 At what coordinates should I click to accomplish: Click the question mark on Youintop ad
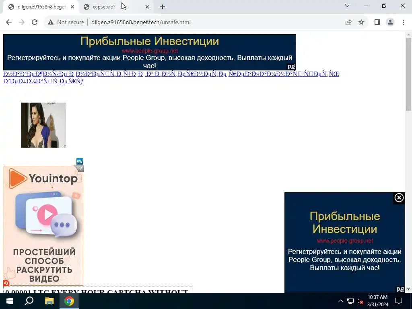(80, 169)
